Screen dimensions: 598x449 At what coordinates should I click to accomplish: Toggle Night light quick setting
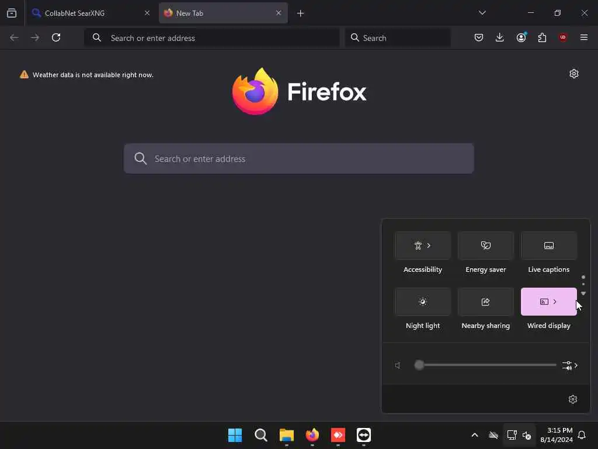pos(423,302)
